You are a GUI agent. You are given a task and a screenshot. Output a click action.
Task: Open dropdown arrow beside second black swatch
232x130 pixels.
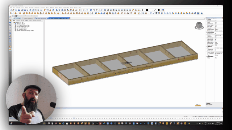coord(160,10)
